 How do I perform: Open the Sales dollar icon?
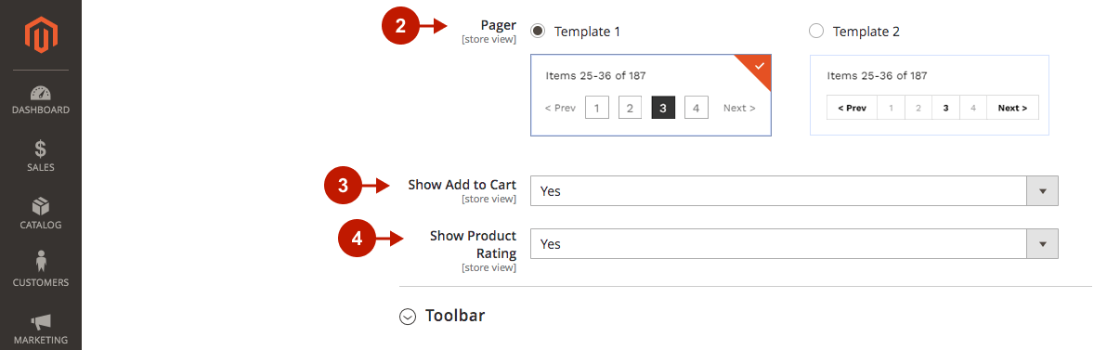point(40,149)
